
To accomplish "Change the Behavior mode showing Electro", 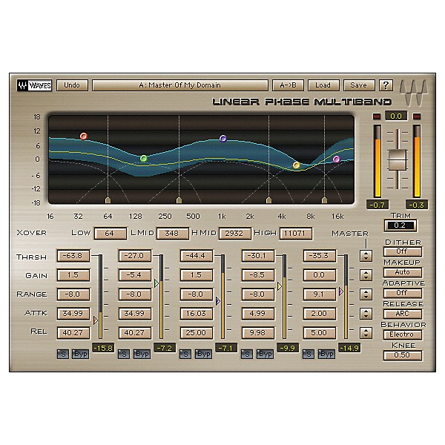I will pos(403,334).
